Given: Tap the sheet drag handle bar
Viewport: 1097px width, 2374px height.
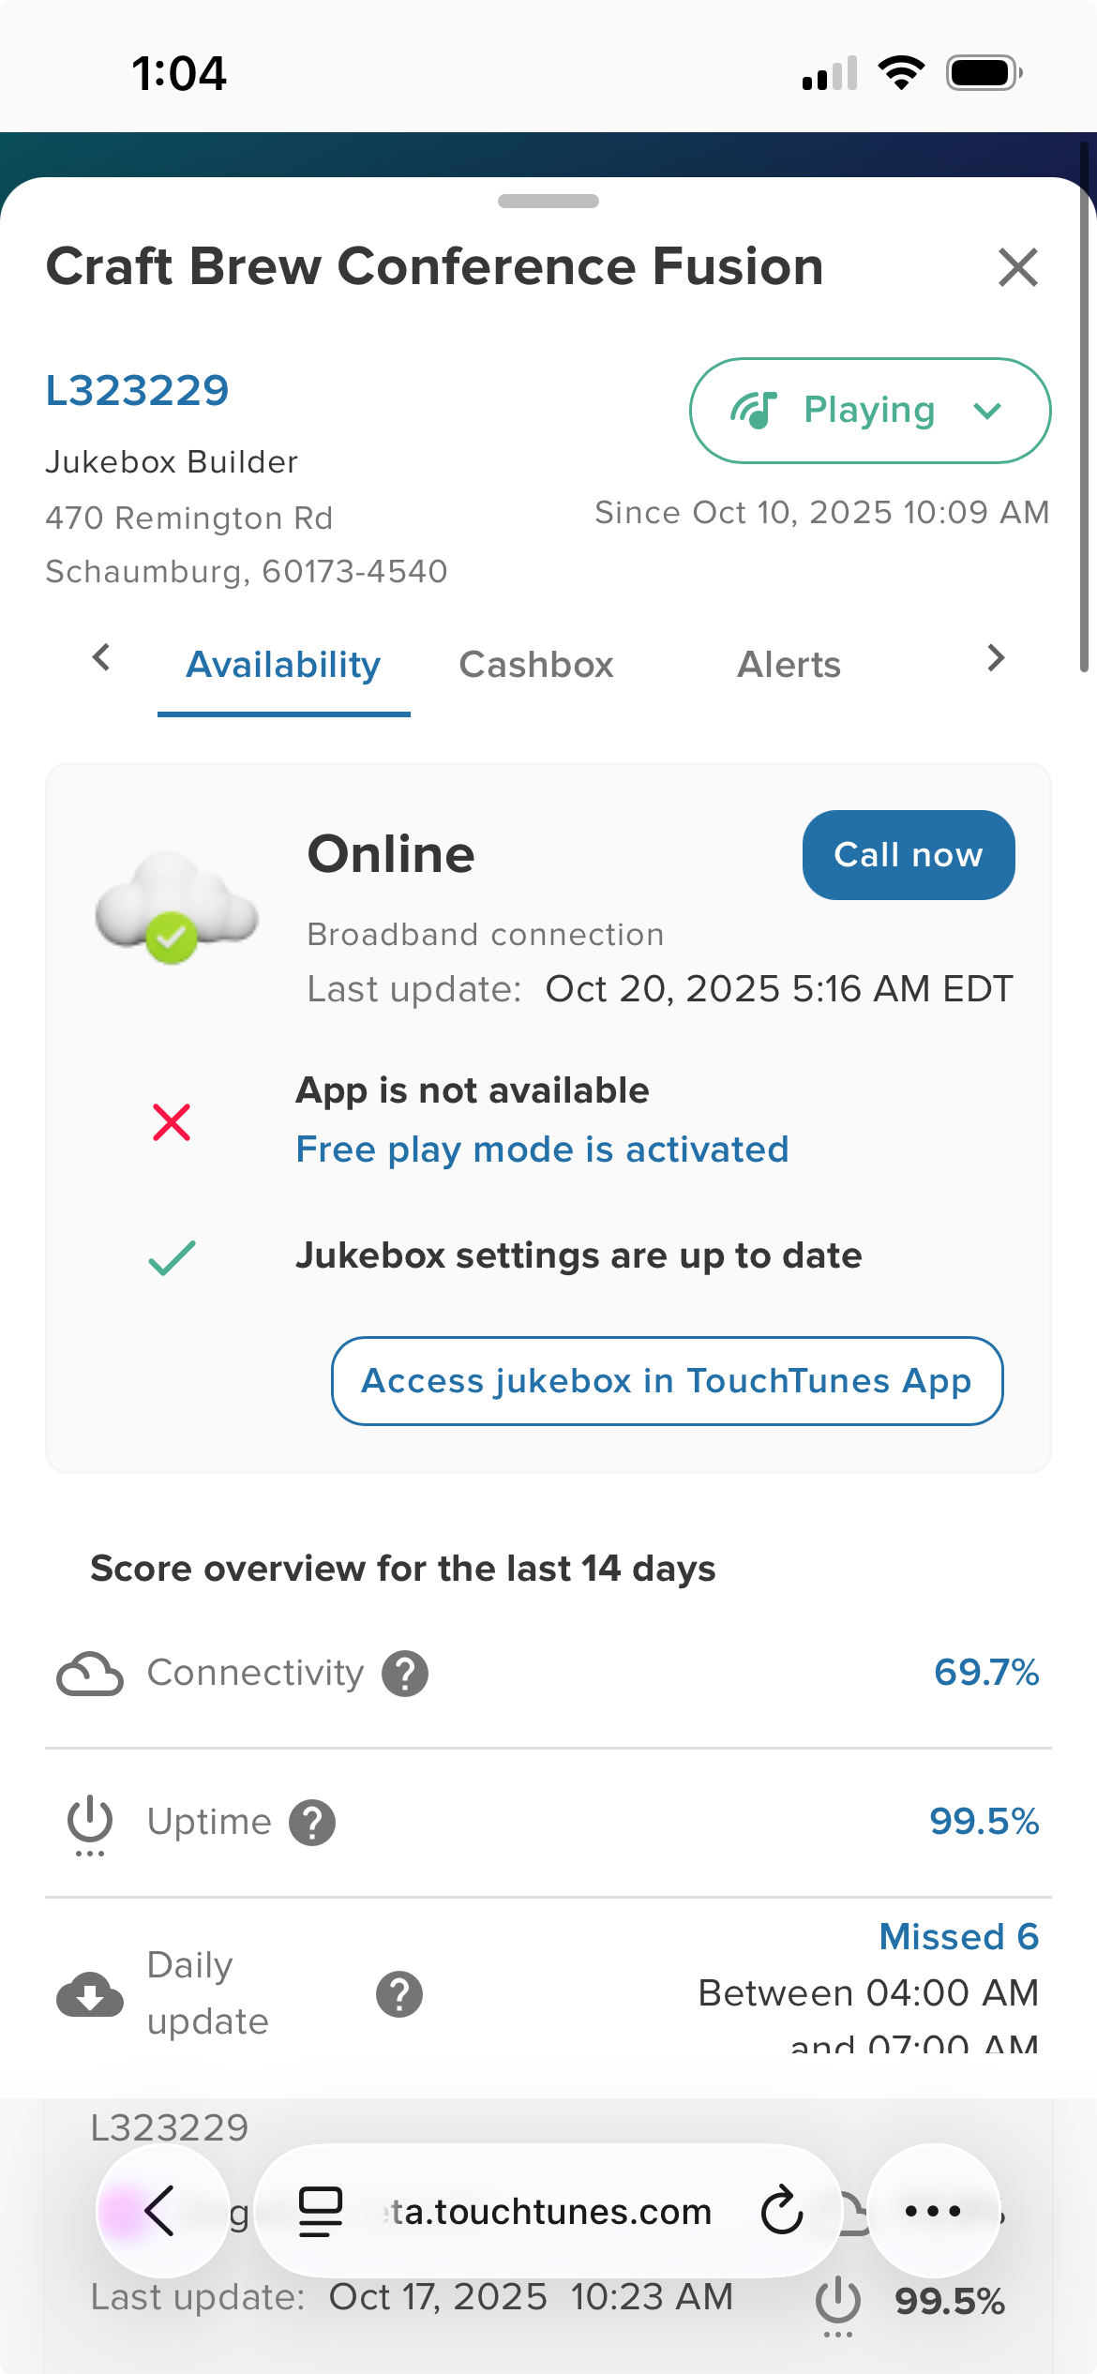Looking at the screenshot, I should point(548,201).
